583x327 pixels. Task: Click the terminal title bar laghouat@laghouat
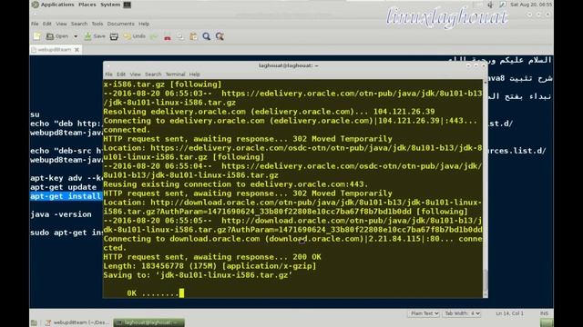coord(289,65)
